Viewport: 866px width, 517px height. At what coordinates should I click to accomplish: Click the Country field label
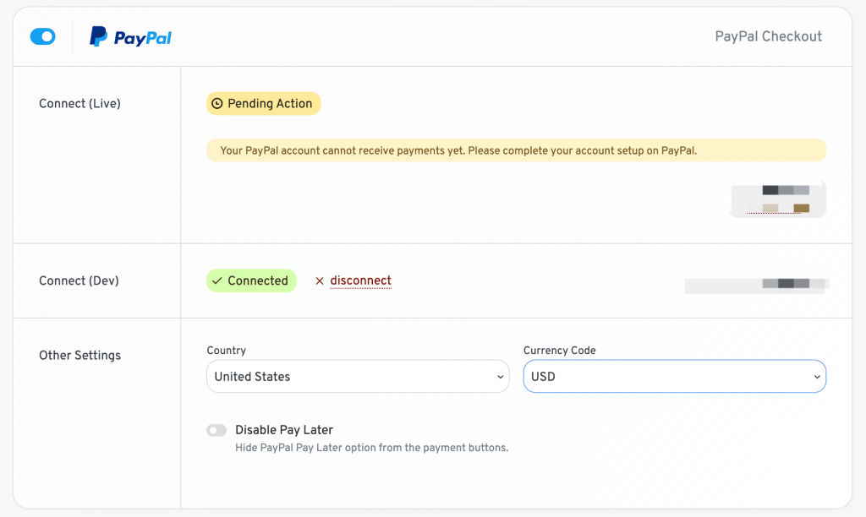point(227,351)
